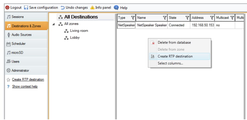
Task: Click the Sessions music note icon
Action: 9,17
